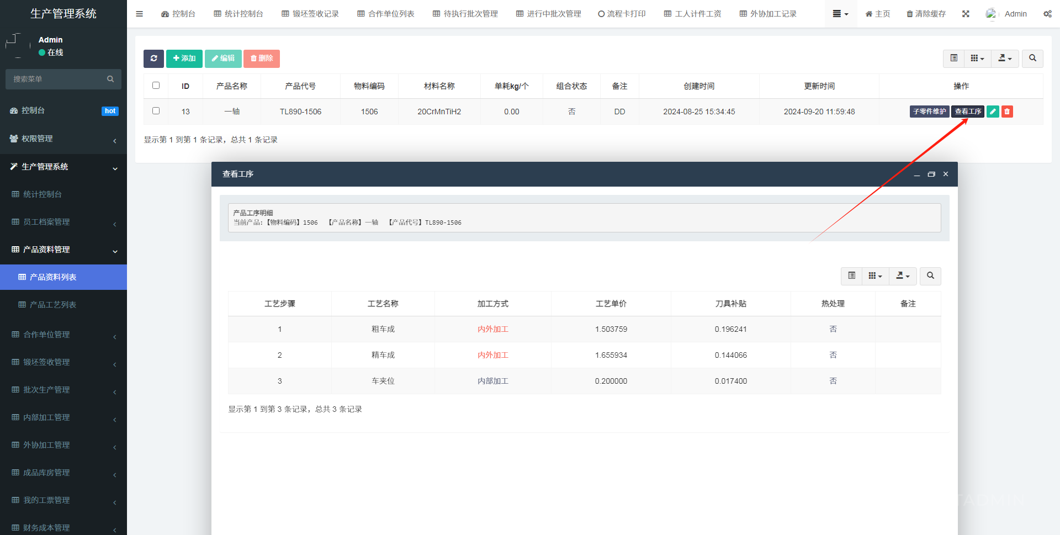This screenshot has width=1060, height=535.
Task: Click the 子零件维护 button in row 13
Action: pos(929,112)
